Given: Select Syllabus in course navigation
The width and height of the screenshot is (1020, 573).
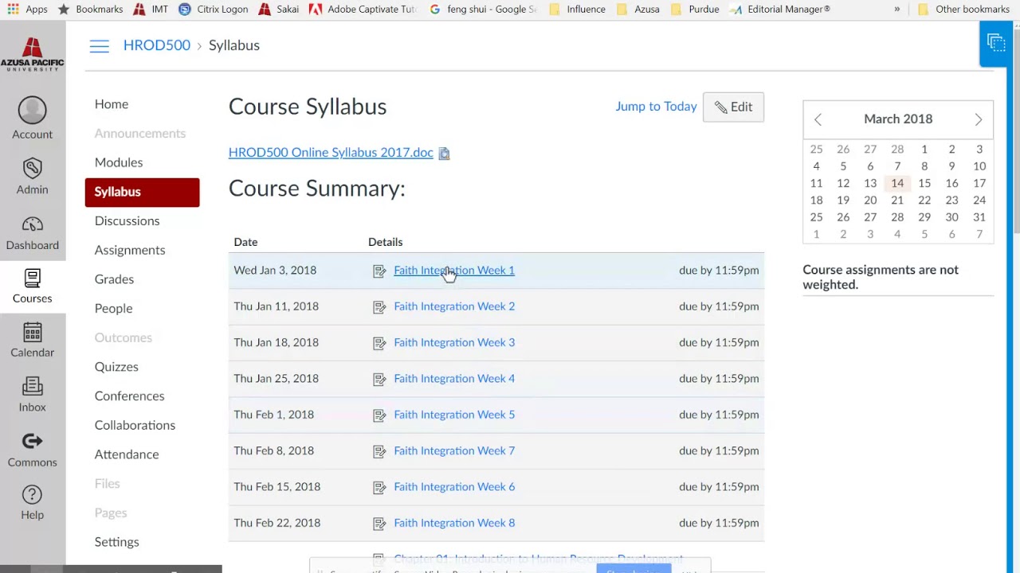Looking at the screenshot, I should pos(142,192).
